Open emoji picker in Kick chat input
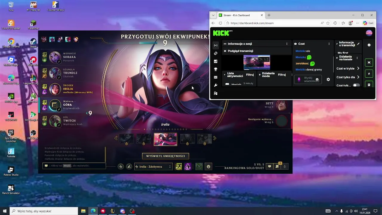This screenshot has width=382, height=215. coord(317,79)
